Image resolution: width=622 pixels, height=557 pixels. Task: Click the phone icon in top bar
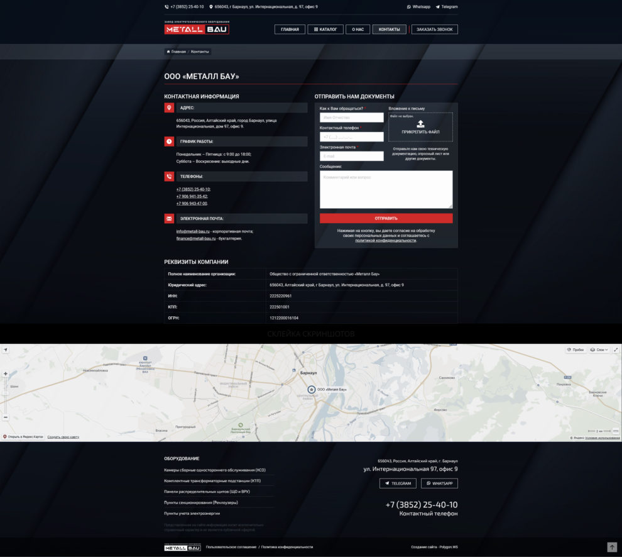click(x=166, y=7)
